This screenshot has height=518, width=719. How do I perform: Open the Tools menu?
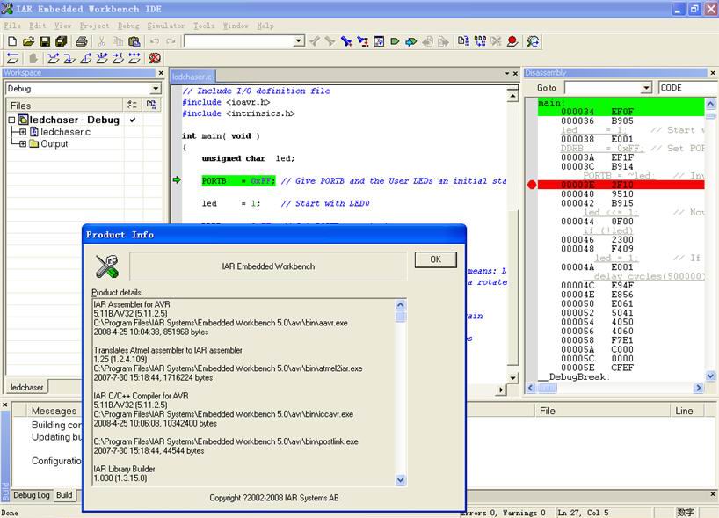pos(204,26)
